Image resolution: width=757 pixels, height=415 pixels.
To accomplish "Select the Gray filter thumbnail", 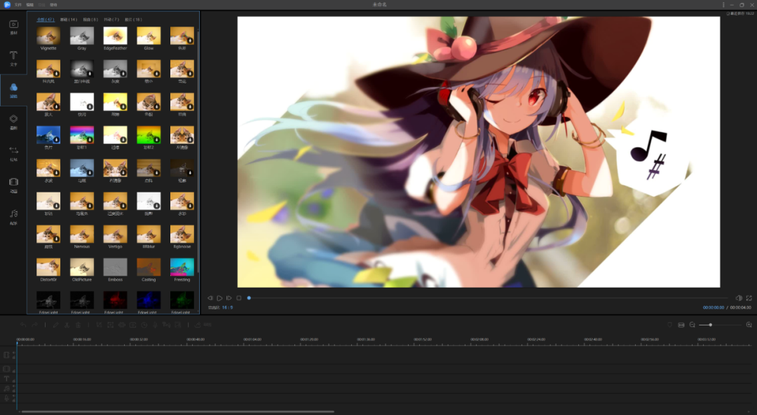I will [81, 36].
